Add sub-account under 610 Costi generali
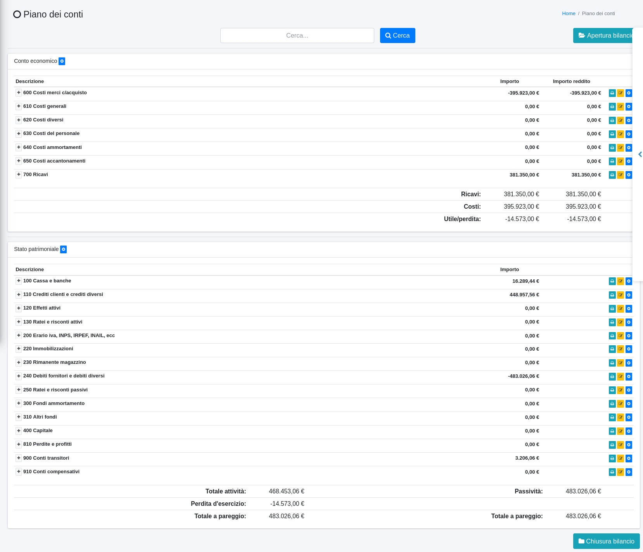Image resolution: width=643 pixels, height=552 pixels. tap(629, 107)
